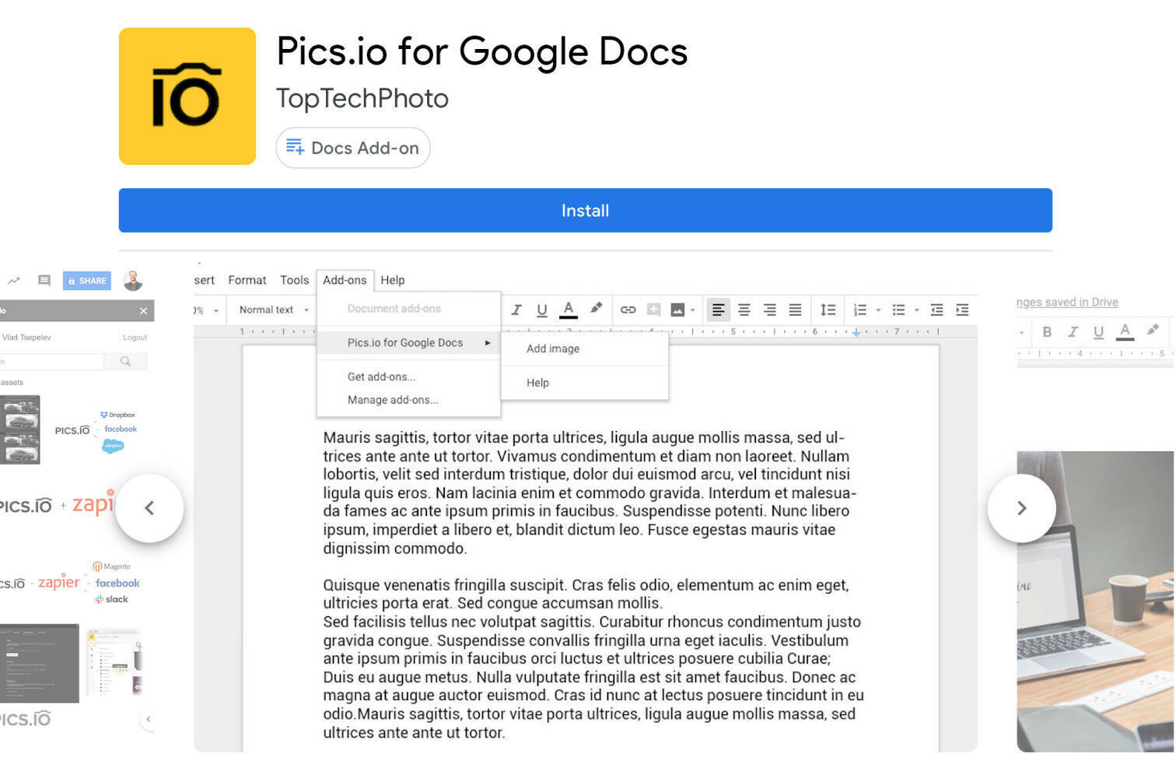Click the Install button
The width and height of the screenshot is (1176, 778).
(x=584, y=210)
